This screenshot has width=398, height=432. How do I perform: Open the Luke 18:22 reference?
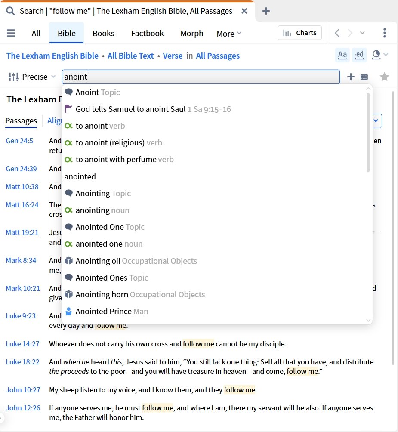(22, 362)
